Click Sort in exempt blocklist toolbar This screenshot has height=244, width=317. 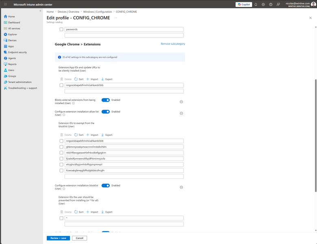[79, 135]
